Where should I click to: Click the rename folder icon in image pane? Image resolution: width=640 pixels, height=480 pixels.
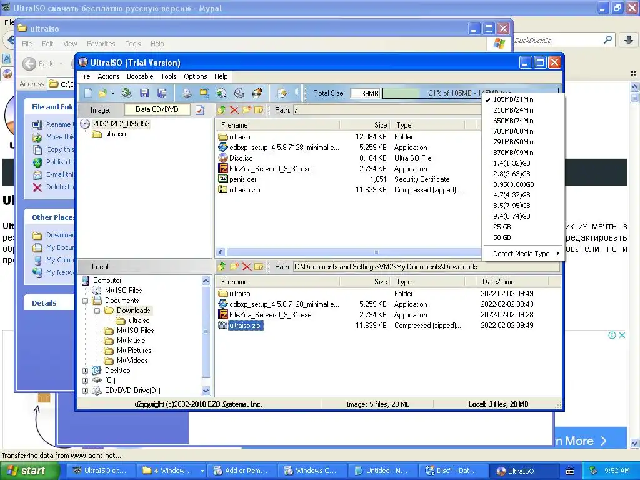point(259,109)
